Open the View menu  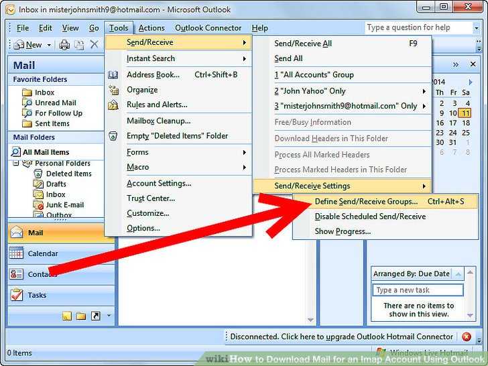(70, 28)
